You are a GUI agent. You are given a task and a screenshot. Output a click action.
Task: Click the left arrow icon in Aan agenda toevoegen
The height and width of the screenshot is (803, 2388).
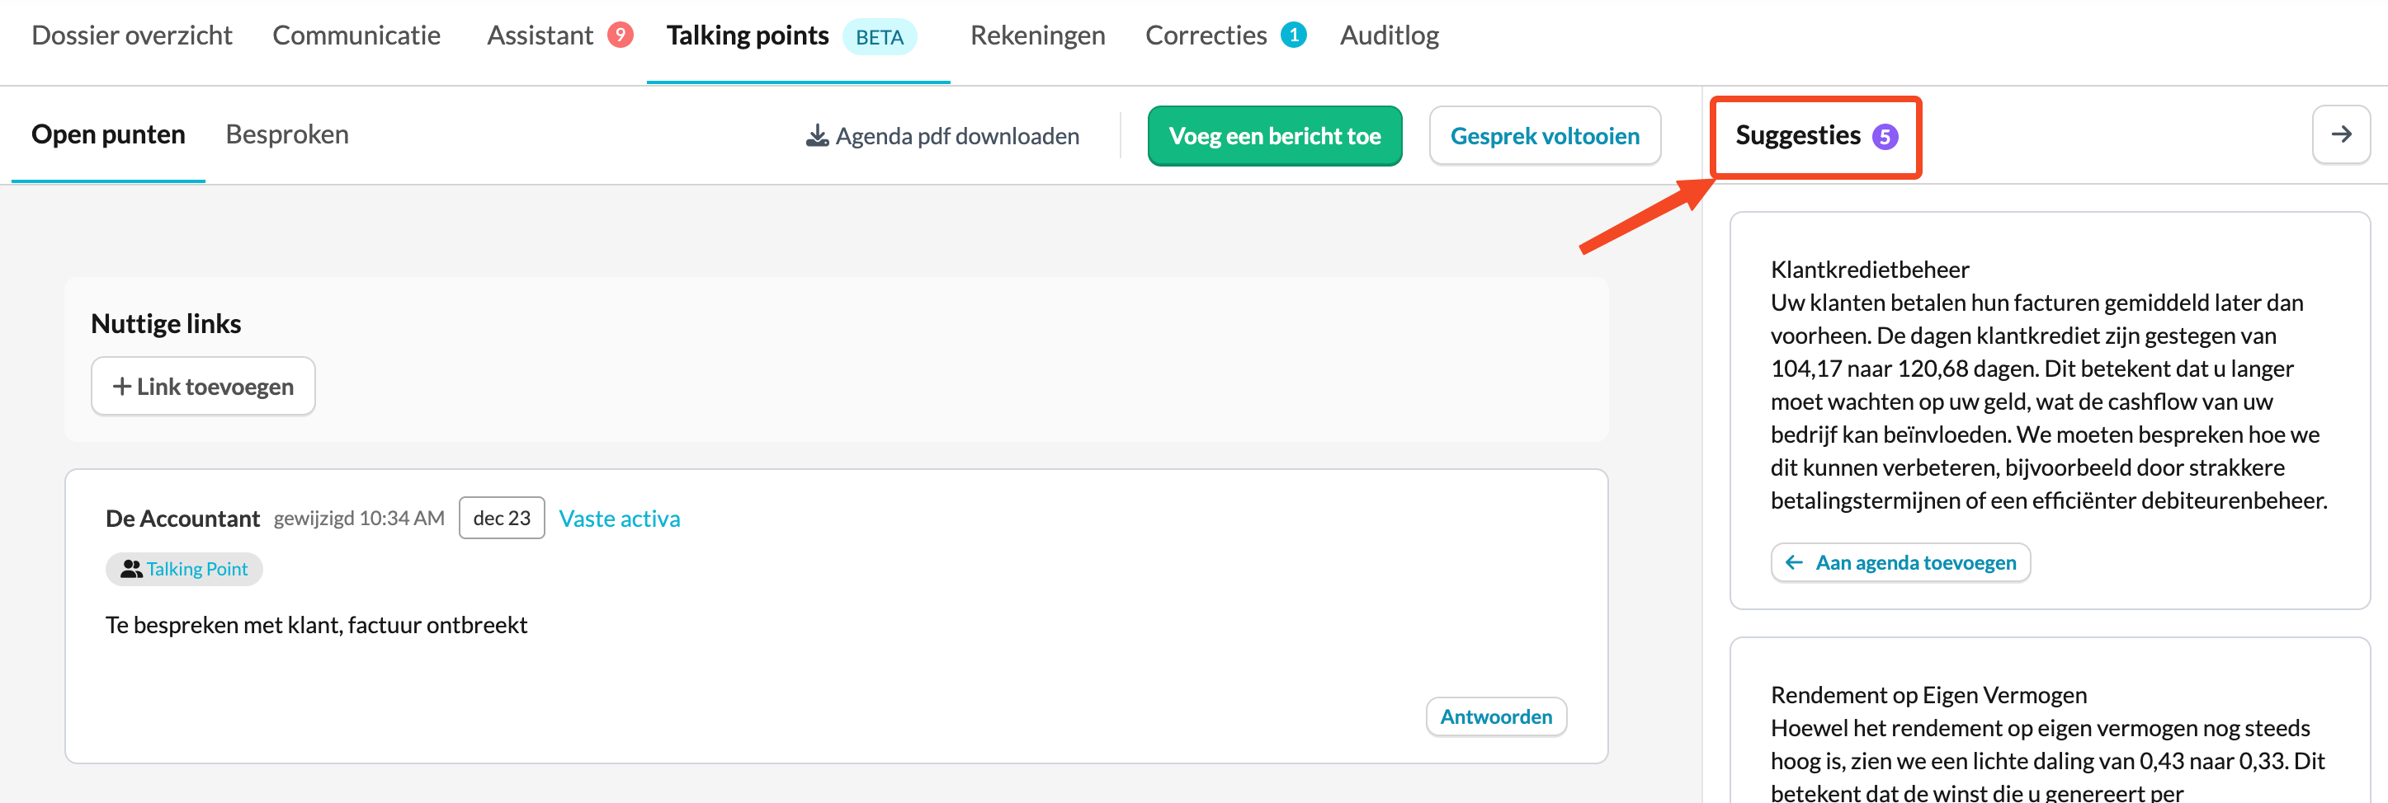tap(1794, 563)
